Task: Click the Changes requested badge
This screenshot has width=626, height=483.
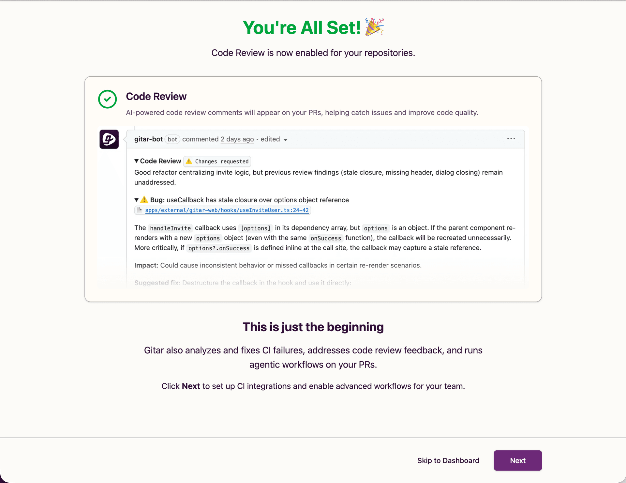Action: (x=217, y=161)
